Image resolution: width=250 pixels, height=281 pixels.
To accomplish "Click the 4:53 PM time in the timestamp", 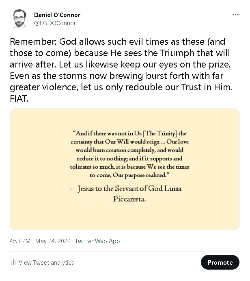I will coord(20,241).
